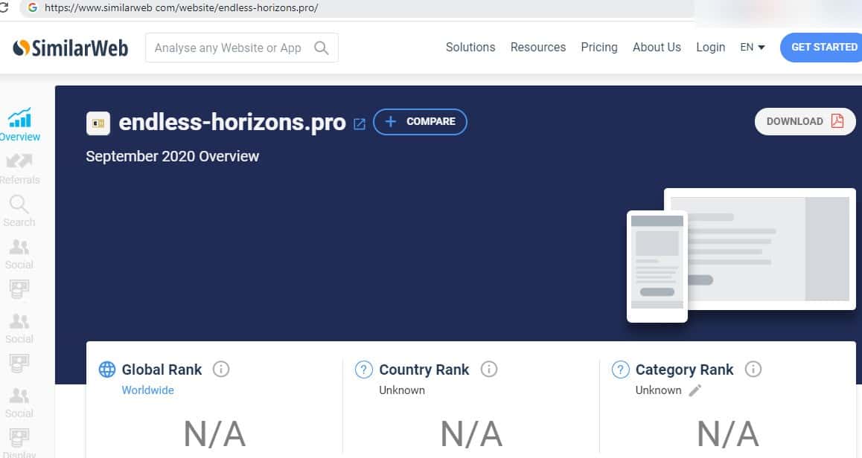Viewport: 862px width, 458px height.
Task: Click the display icon below first Social
Action: [19, 289]
